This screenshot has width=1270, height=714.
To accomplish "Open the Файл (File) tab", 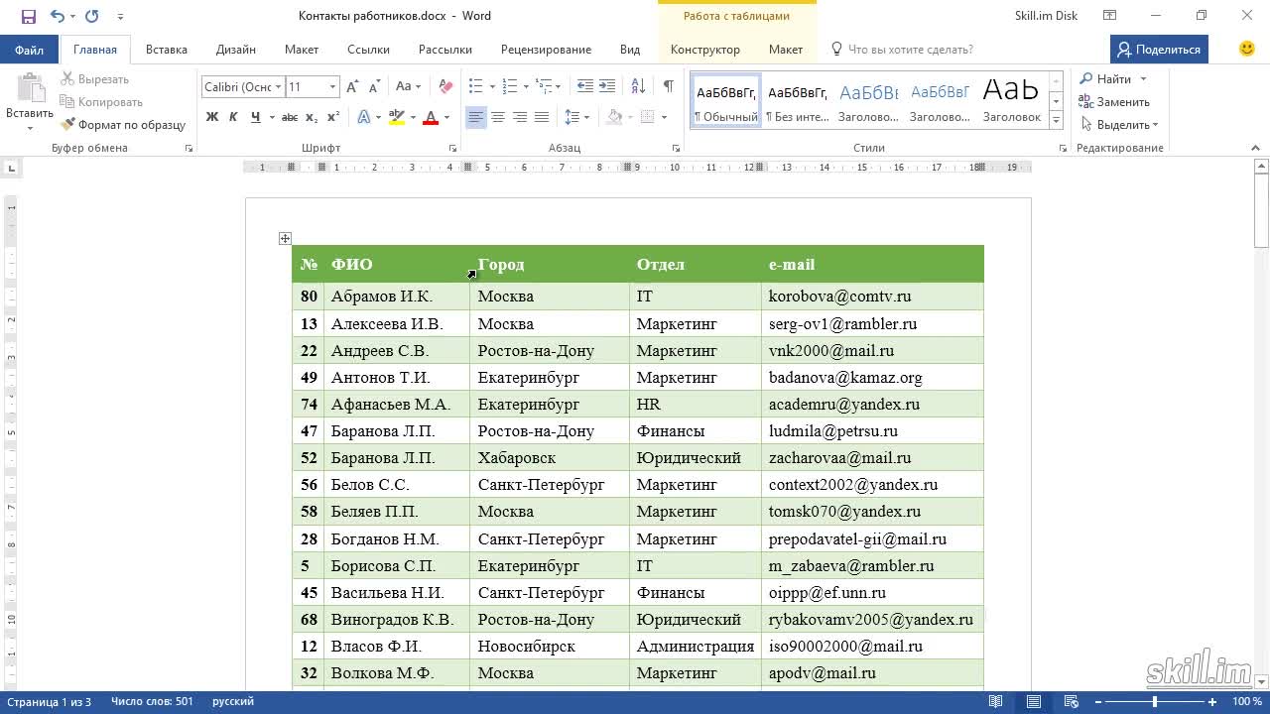I will pyautogui.click(x=29, y=50).
